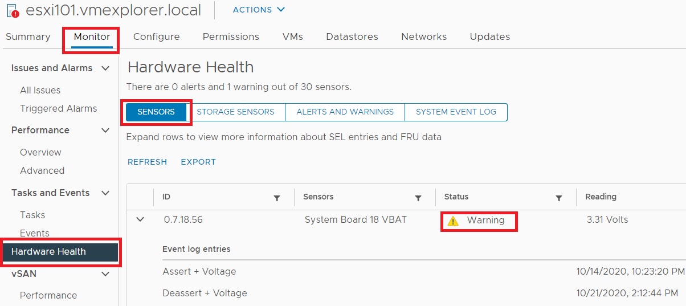
Task: Collapse the Issues and Alarms section
Action: [x=105, y=68]
